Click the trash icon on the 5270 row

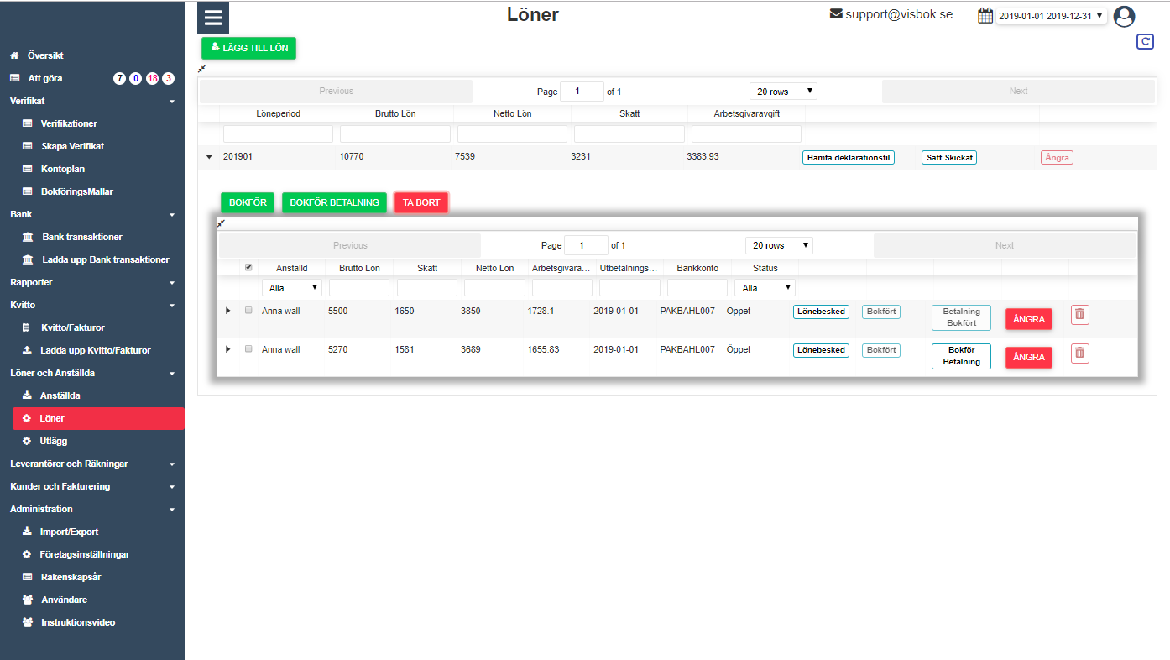click(1079, 354)
